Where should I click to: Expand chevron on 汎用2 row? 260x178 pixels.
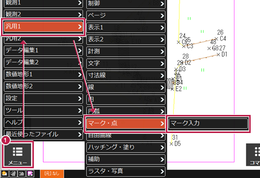[80, 39]
